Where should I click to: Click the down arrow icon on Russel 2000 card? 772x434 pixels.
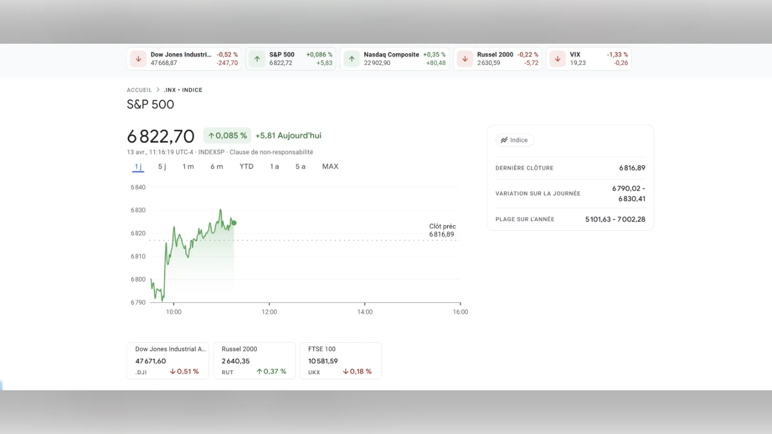point(464,59)
